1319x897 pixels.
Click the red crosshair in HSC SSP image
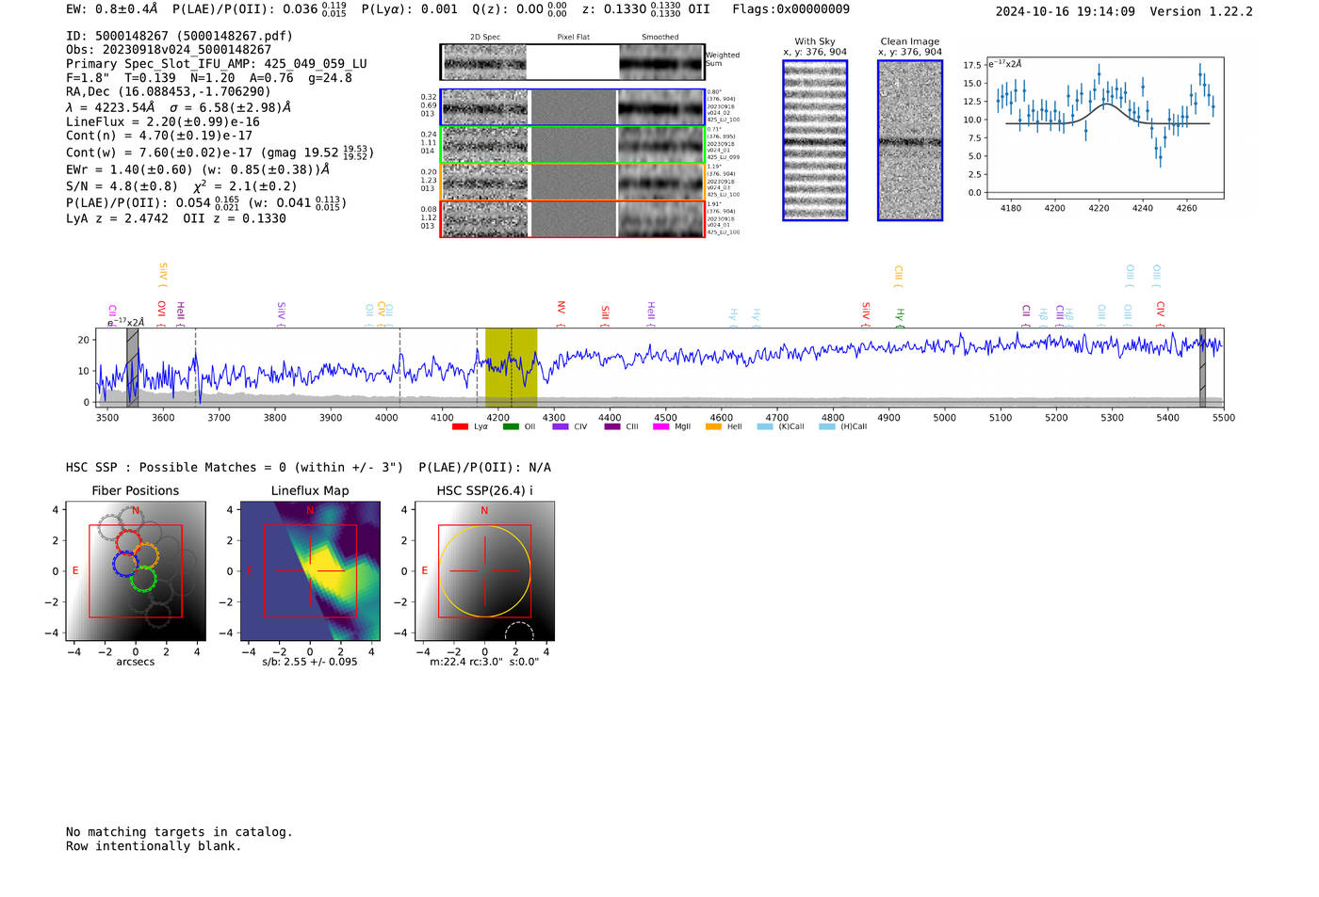484,571
